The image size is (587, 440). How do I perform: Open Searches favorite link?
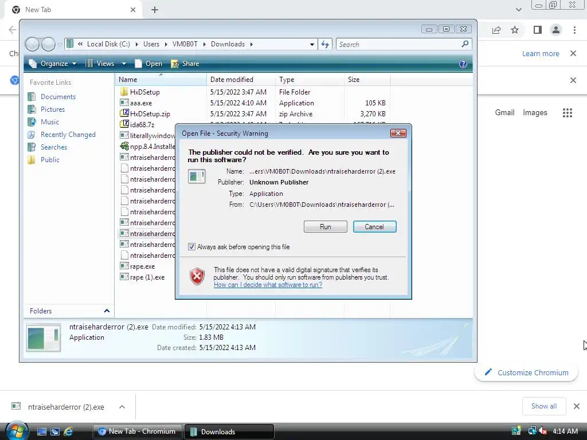click(53, 147)
